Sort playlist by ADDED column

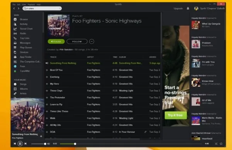153,57
